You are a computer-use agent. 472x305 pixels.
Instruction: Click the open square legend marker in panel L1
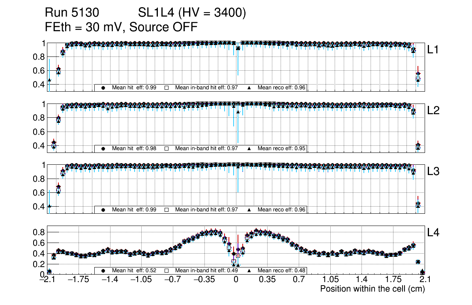tap(167, 88)
